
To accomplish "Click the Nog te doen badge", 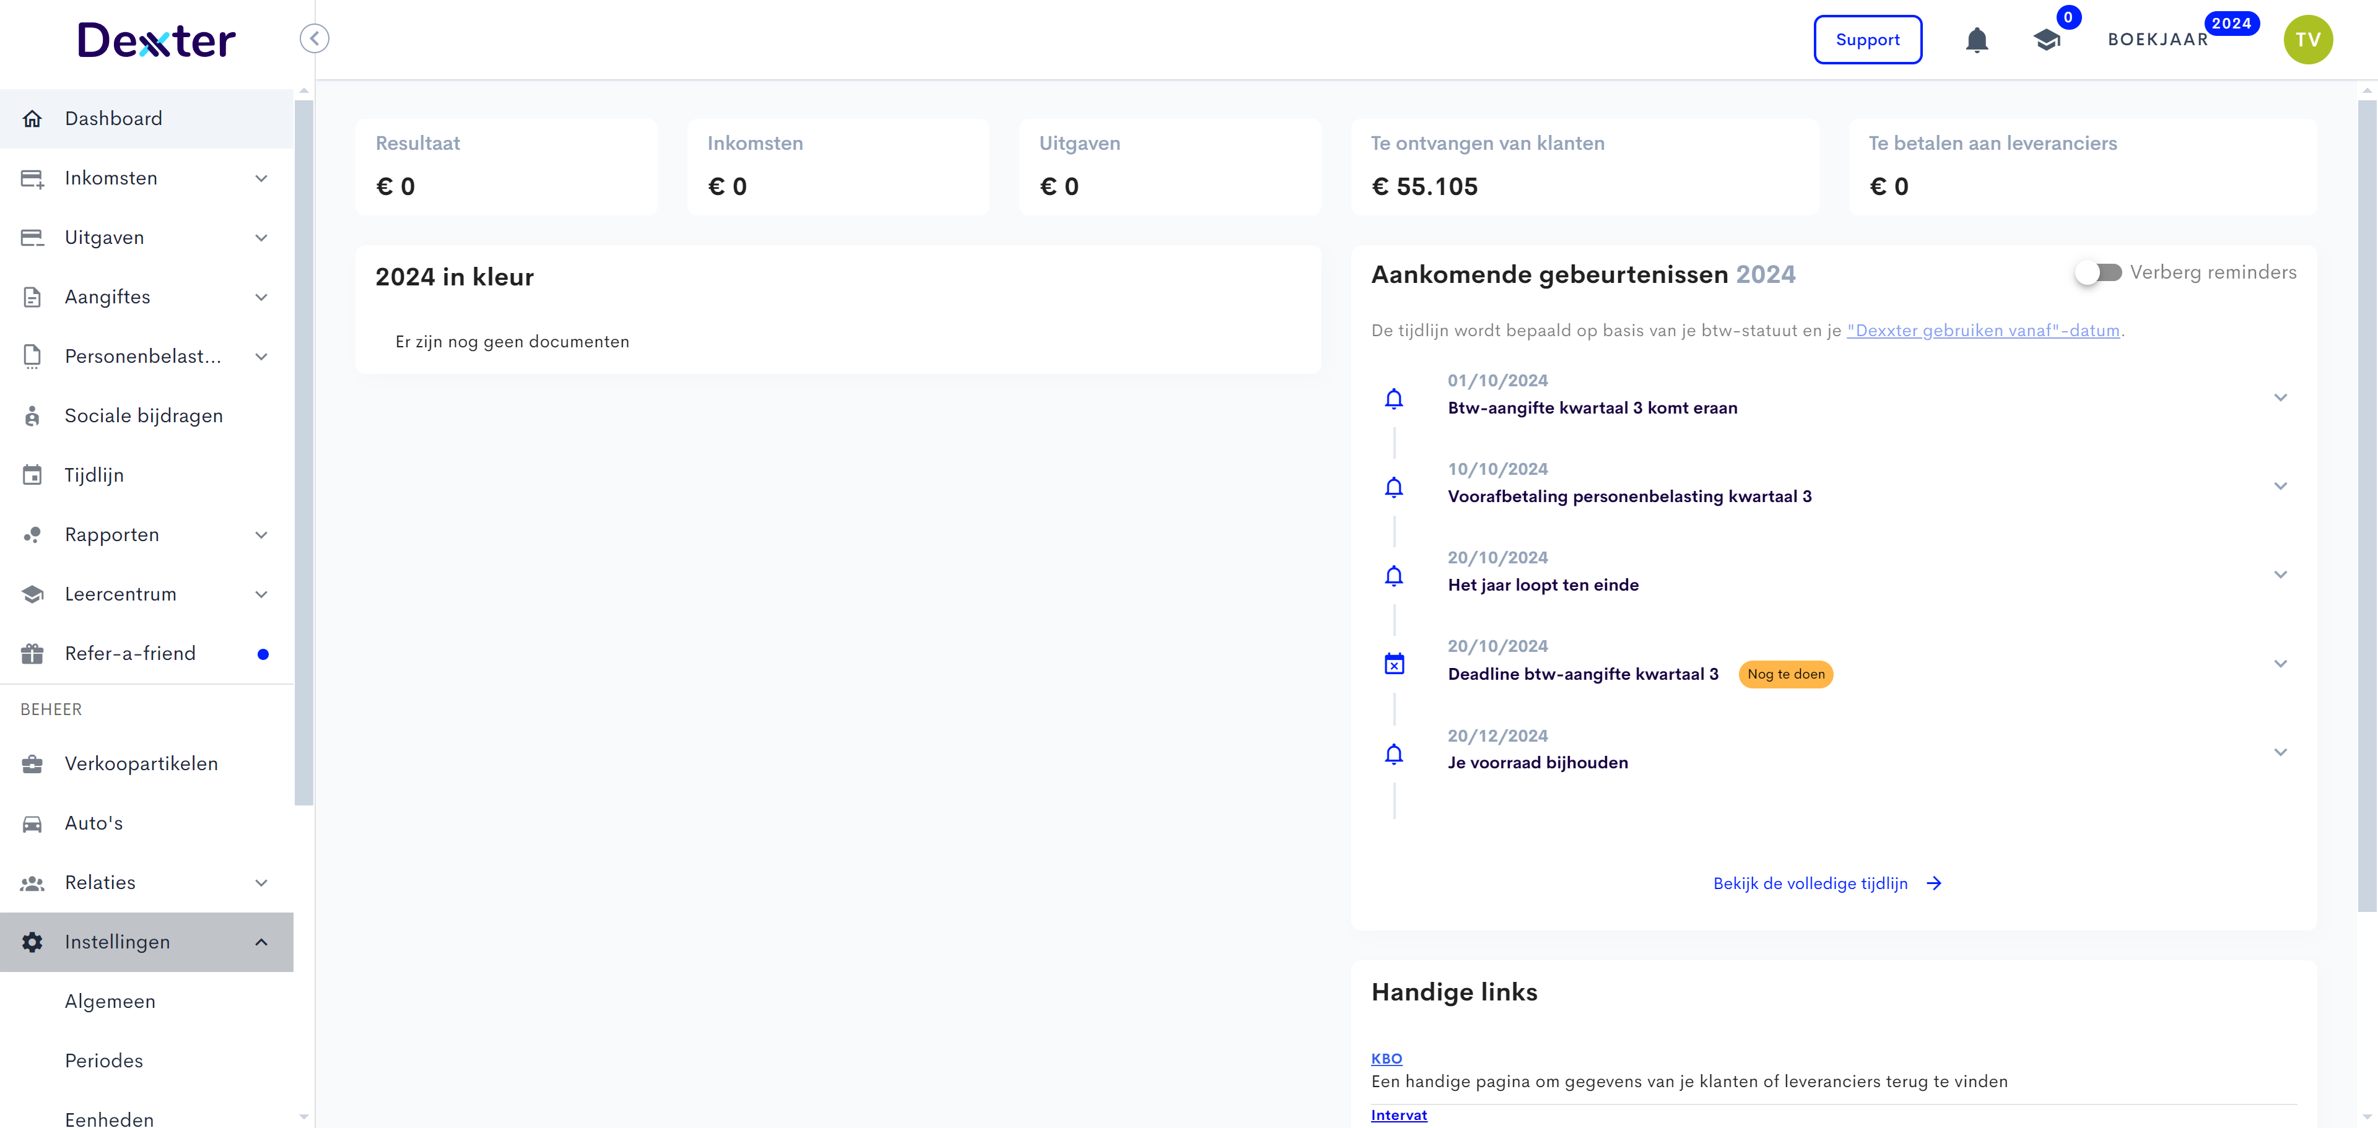I will 1785,675.
